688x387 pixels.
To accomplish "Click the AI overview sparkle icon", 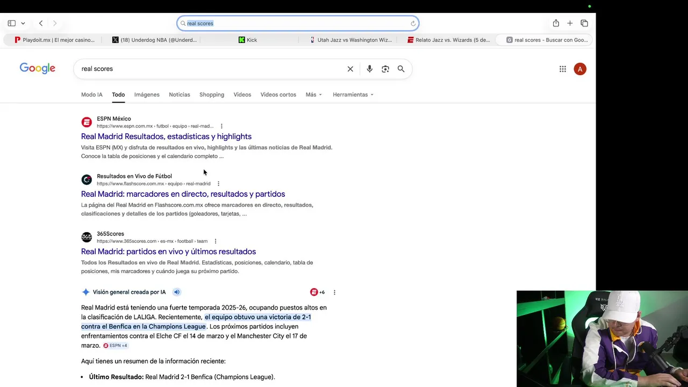I will pos(85,292).
